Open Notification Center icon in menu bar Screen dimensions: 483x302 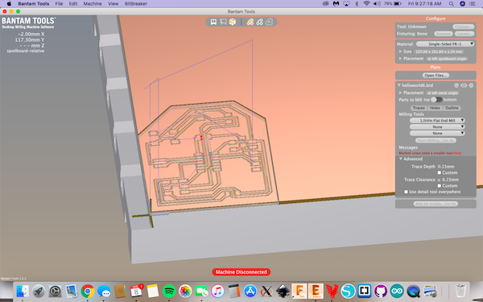tap(472, 4)
